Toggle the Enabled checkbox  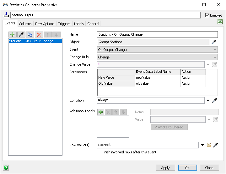tap(207, 15)
